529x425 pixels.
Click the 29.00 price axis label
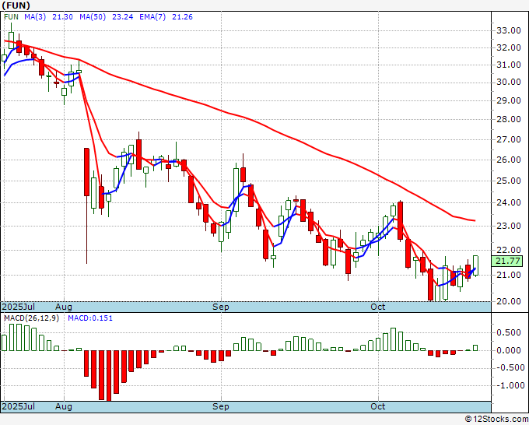[x=509, y=100]
